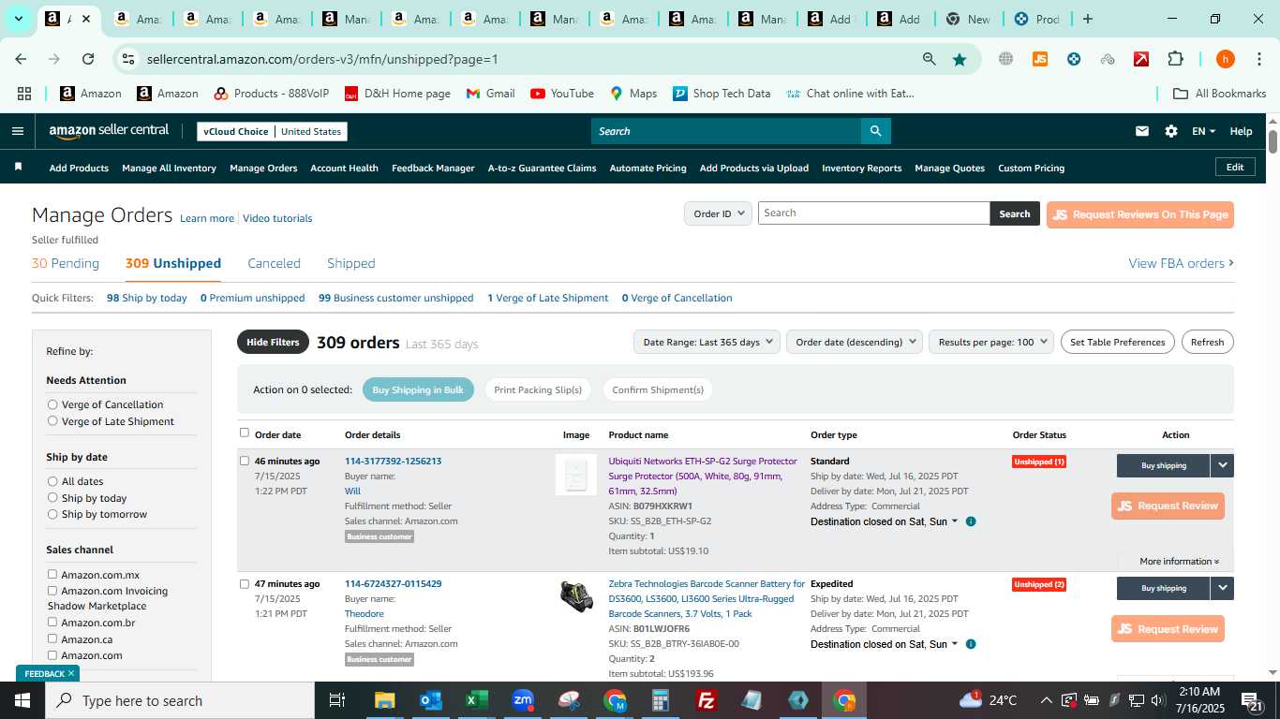Open the View FBA orders link

1181,263
